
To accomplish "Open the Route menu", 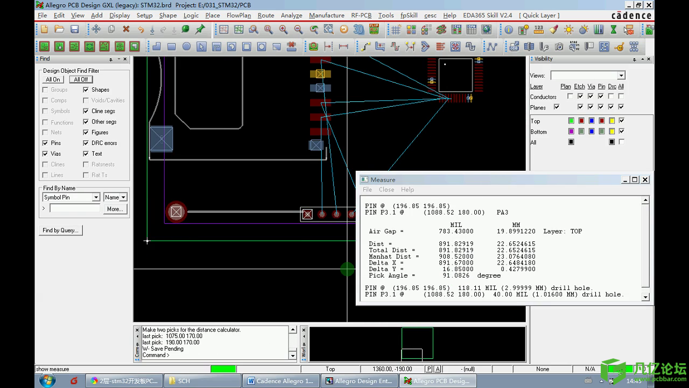I will click(x=266, y=15).
